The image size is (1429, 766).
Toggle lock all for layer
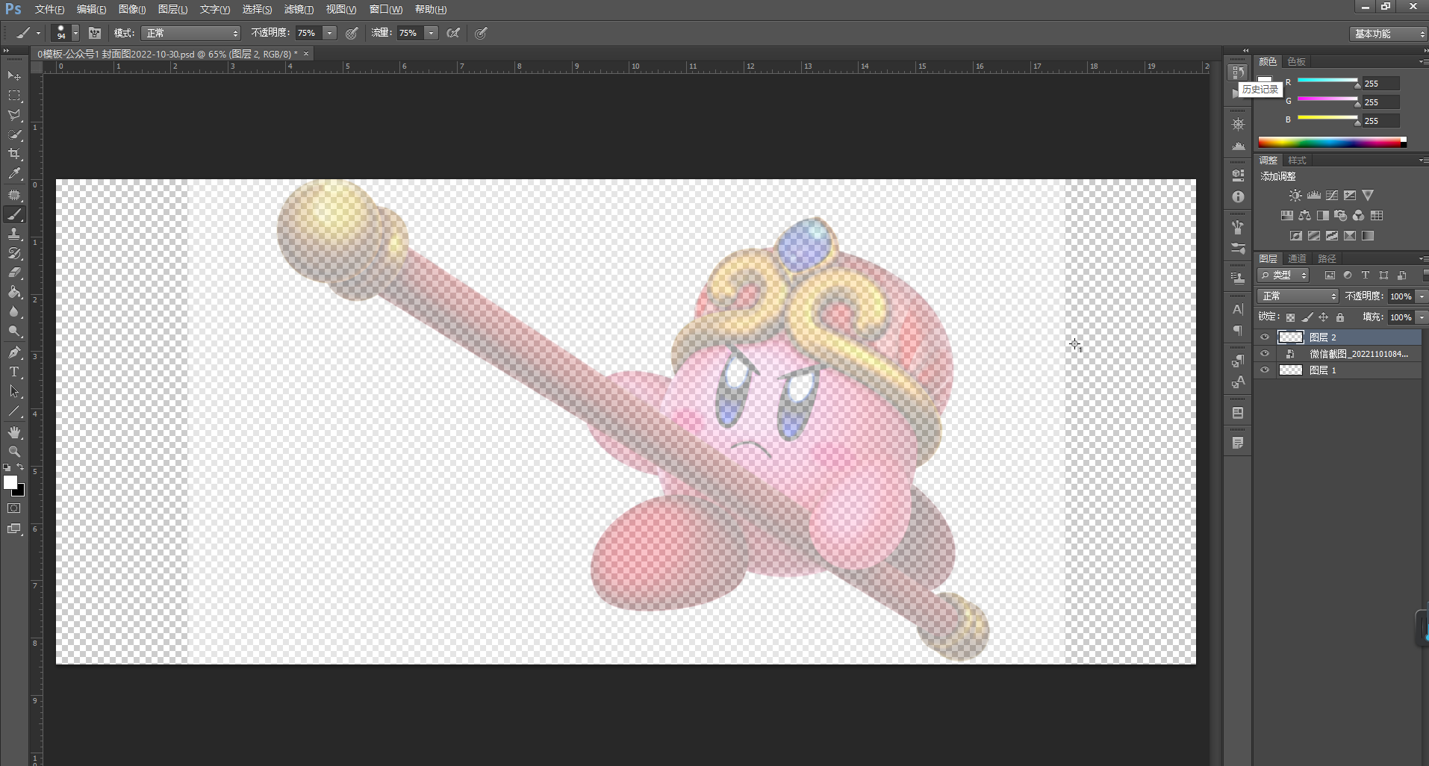[x=1340, y=317]
